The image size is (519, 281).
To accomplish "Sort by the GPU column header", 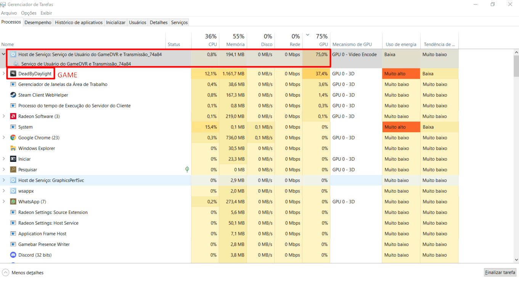I will [x=316, y=40].
